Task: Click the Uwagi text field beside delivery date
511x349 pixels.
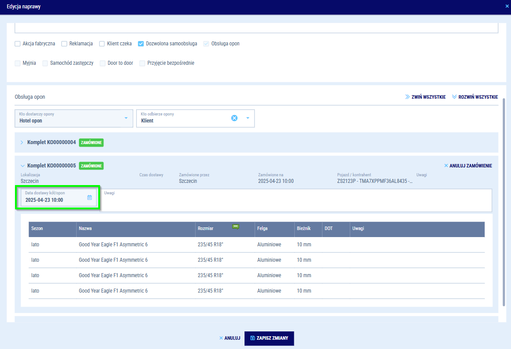Action: pyautogui.click(x=295, y=200)
